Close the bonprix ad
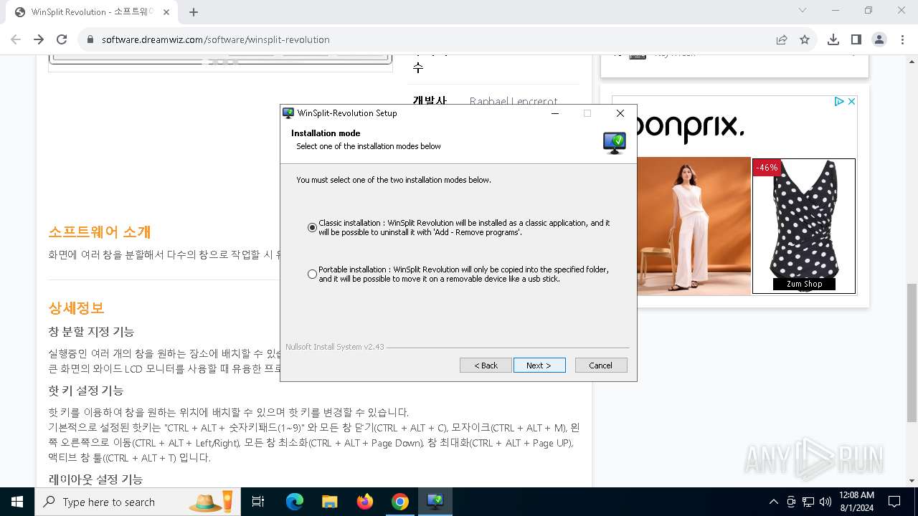The image size is (918, 516). 851,102
